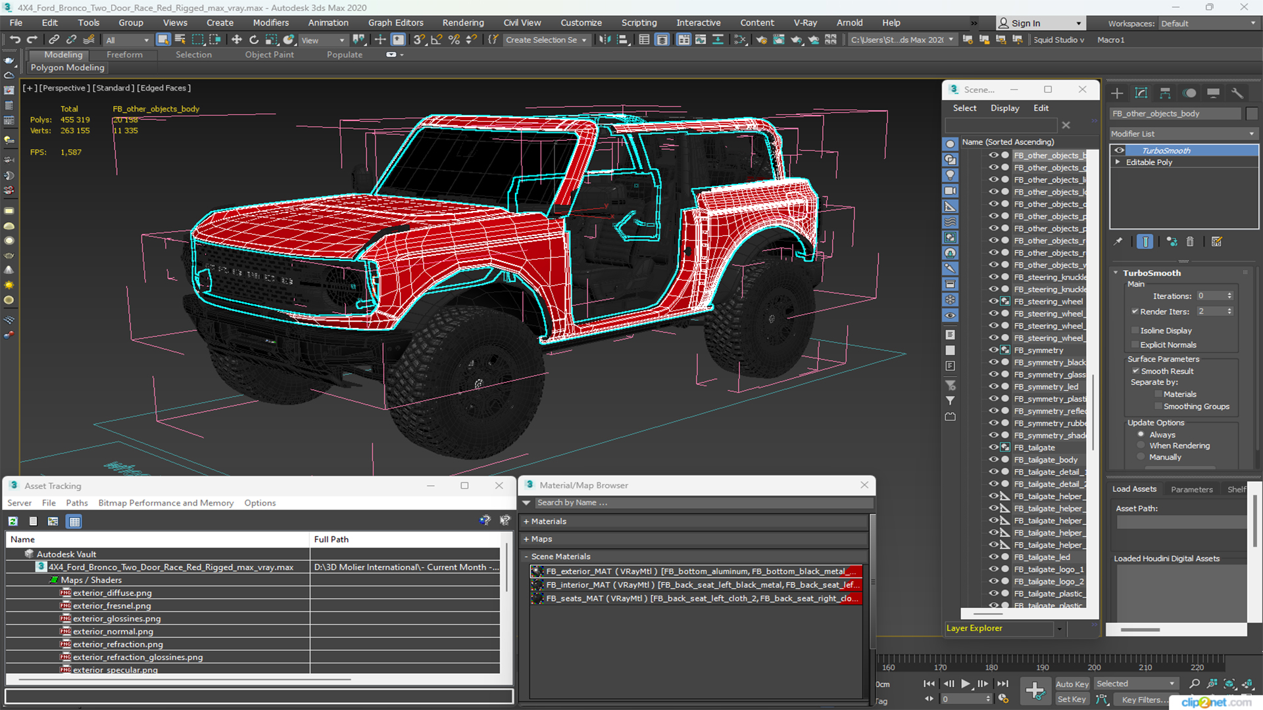The height and width of the screenshot is (710, 1263).
Task: Open the Rendering menu
Action: pos(463,22)
